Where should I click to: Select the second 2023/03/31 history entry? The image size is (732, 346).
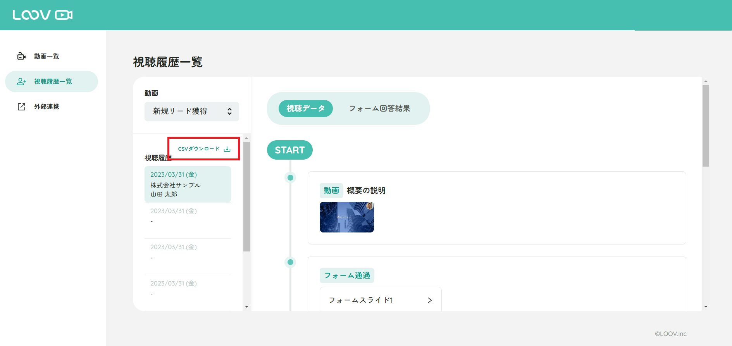[x=188, y=220]
